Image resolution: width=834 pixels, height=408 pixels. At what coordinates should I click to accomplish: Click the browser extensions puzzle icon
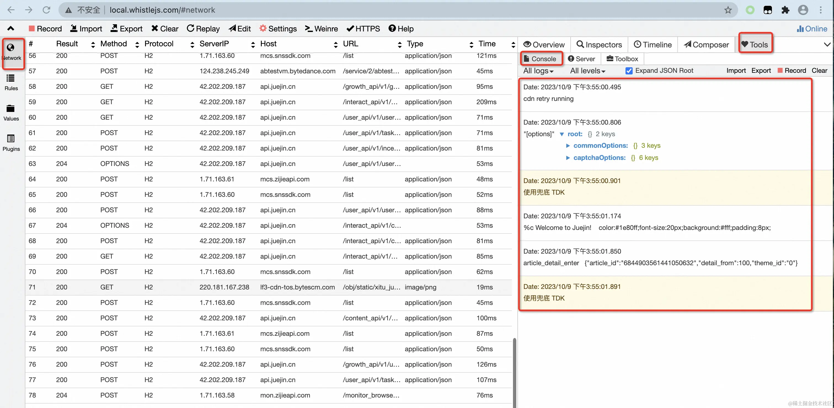coord(785,10)
